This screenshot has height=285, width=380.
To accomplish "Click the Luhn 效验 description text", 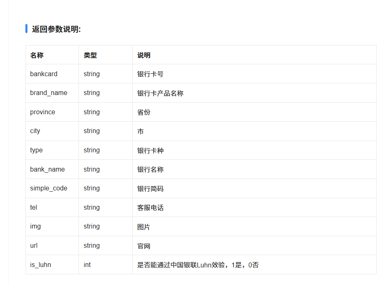I will (182, 265).
